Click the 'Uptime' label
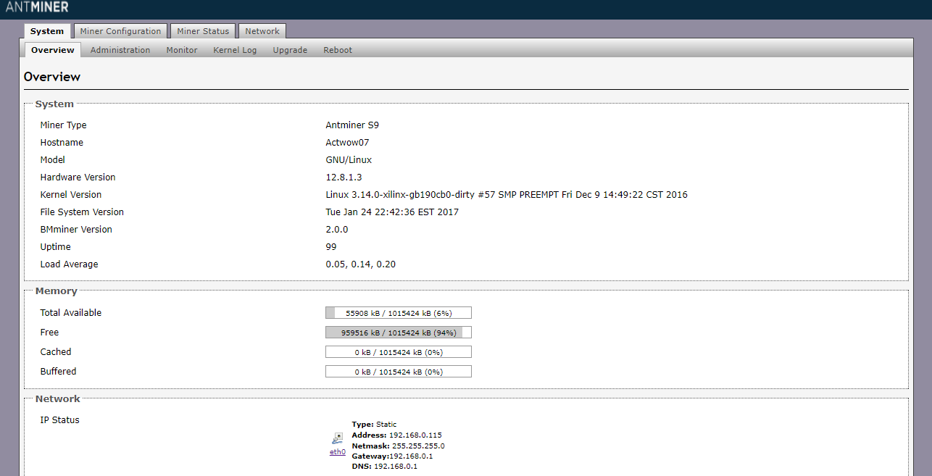 click(55, 247)
